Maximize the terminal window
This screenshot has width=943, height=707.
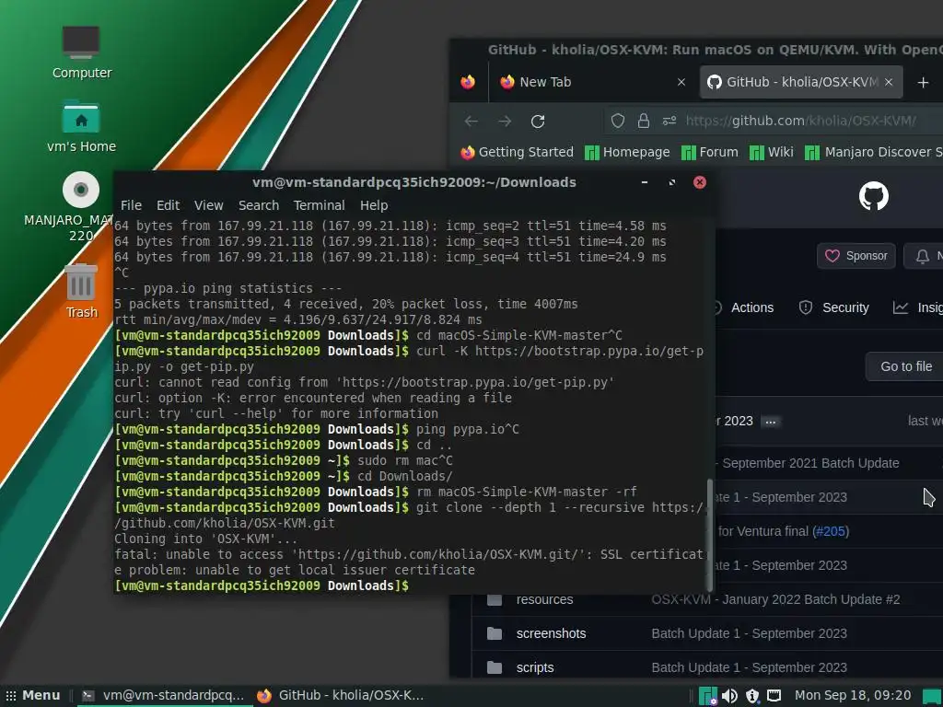pyautogui.click(x=671, y=182)
